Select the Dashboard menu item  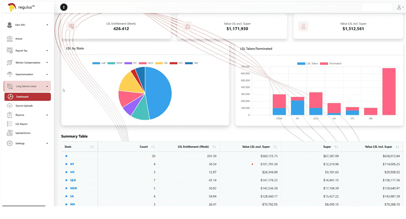point(27,97)
